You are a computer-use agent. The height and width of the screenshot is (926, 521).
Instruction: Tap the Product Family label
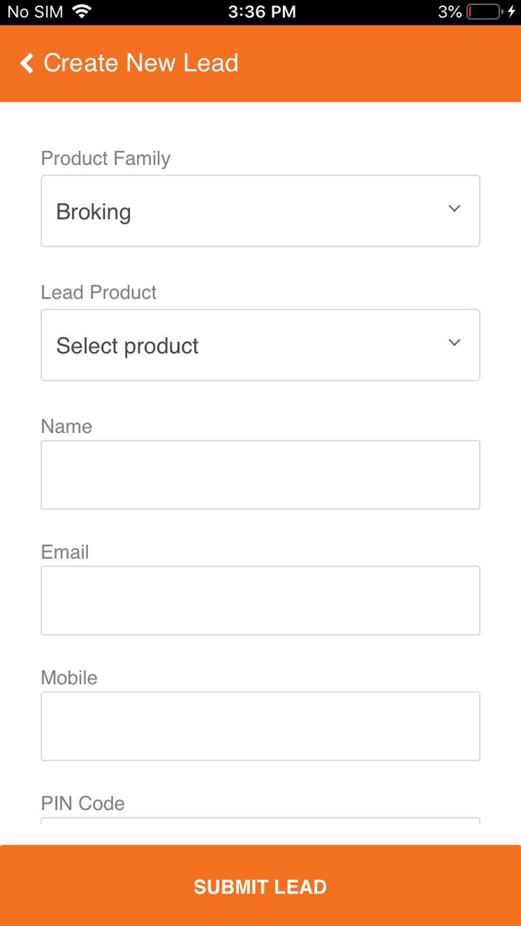[x=106, y=158]
